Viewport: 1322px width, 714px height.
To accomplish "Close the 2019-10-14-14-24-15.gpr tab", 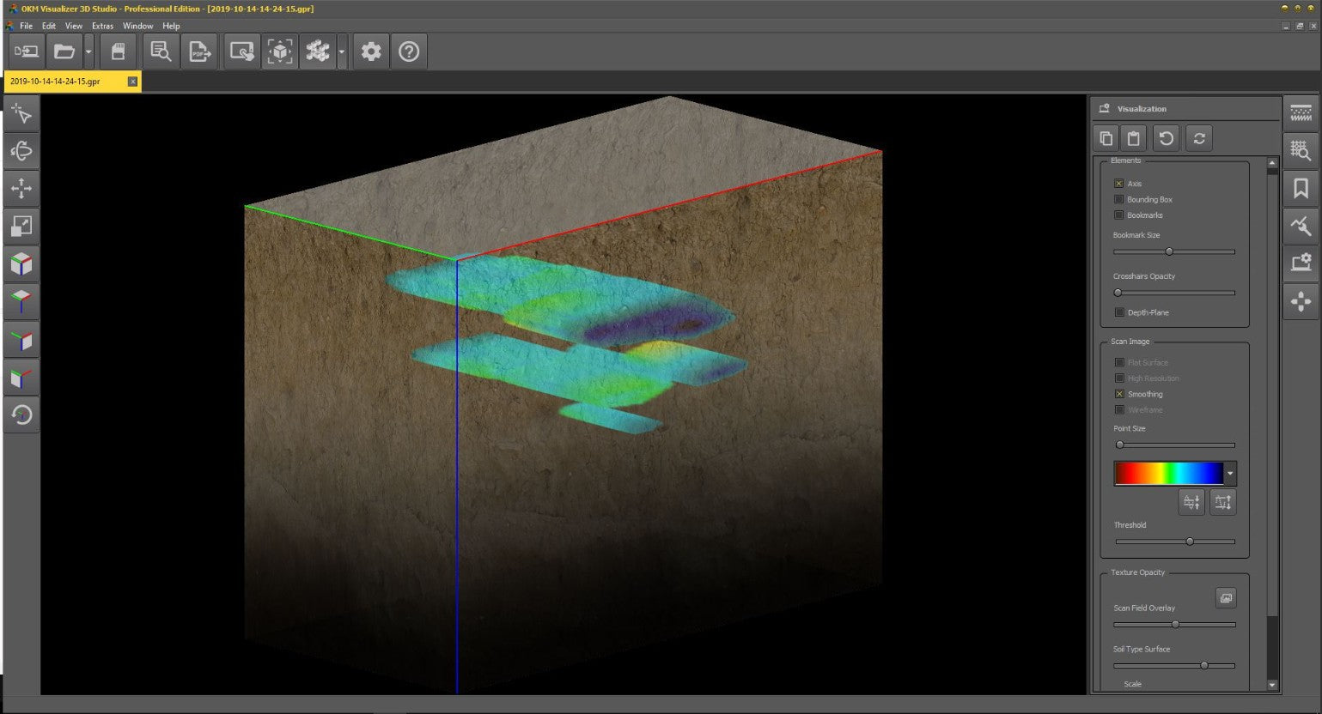I will 132,82.
